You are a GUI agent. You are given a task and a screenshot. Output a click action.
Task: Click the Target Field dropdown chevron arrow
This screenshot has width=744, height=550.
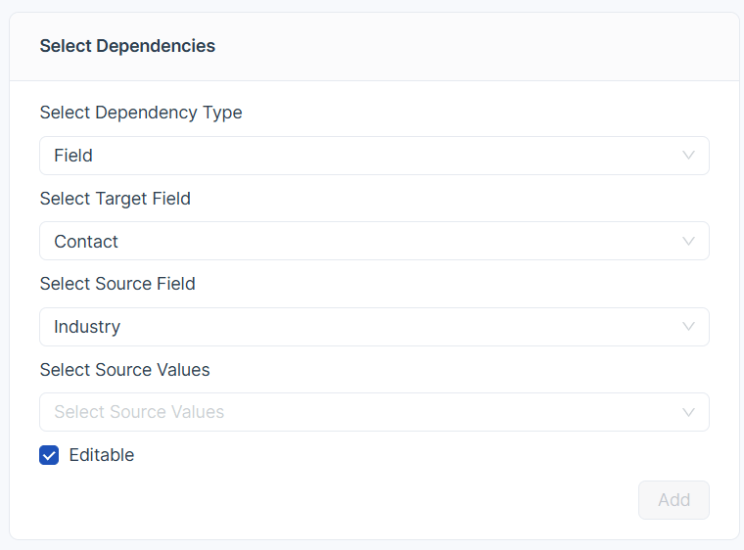[688, 241]
